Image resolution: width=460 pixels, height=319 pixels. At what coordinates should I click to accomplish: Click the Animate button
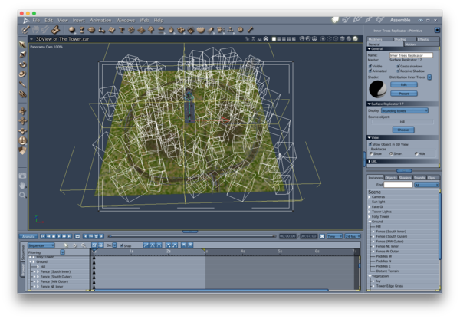pos(28,236)
